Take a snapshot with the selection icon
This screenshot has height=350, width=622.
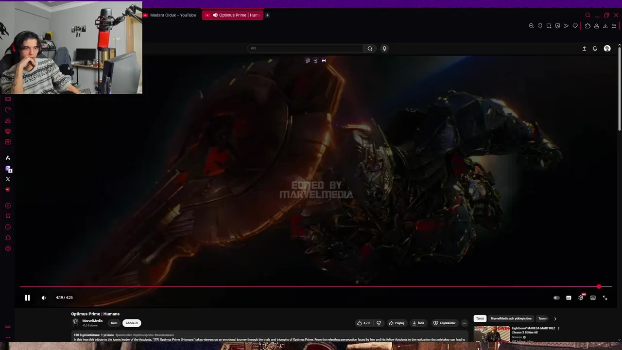(x=549, y=26)
